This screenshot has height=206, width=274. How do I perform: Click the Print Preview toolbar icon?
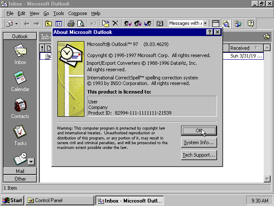(x=80, y=24)
